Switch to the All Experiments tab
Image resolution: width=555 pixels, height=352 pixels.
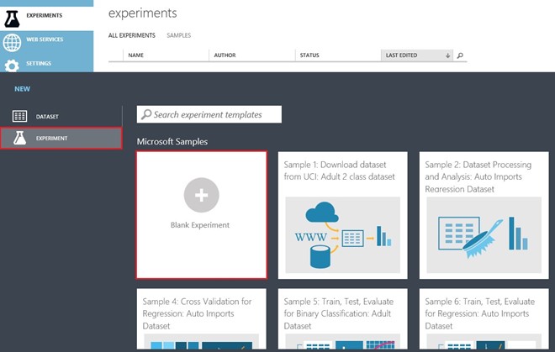[x=132, y=35]
